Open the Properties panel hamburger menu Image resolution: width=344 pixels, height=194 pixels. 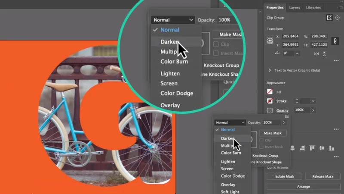pos(341,7)
